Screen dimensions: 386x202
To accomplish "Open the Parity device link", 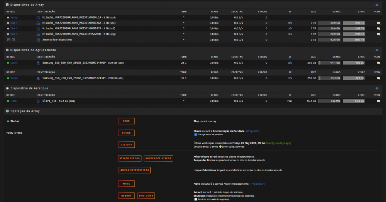I will (14, 18).
